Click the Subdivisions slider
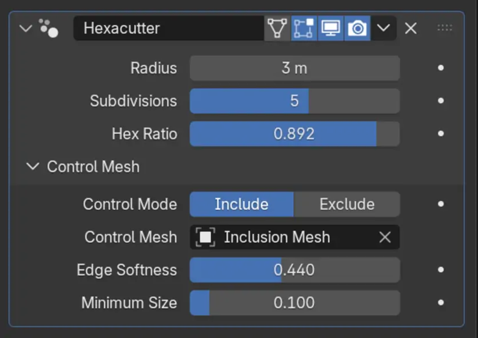Image resolution: width=478 pixels, height=338 pixels. coord(294,101)
